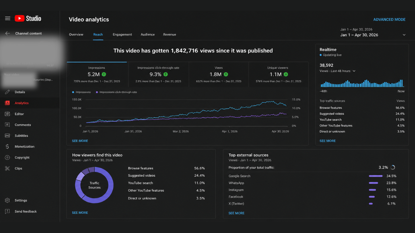Click the YouTube Studio logo

pyautogui.click(x=28, y=18)
